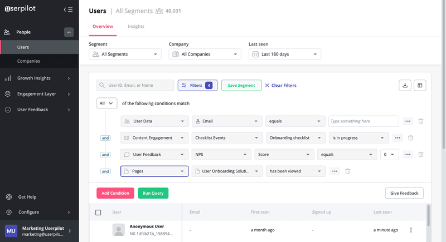The image size is (446, 242).
Task: Open the Score dropdown
Action: click(284, 155)
